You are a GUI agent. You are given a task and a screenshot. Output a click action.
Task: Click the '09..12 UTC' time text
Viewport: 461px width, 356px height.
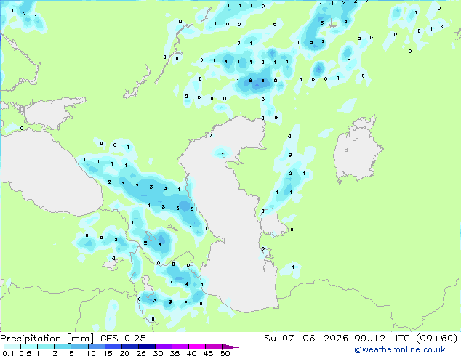point(382,339)
